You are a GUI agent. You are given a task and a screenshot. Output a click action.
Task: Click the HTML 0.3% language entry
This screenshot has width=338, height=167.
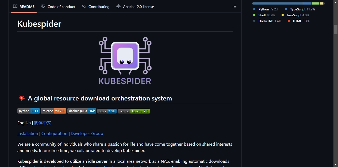(298, 21)
